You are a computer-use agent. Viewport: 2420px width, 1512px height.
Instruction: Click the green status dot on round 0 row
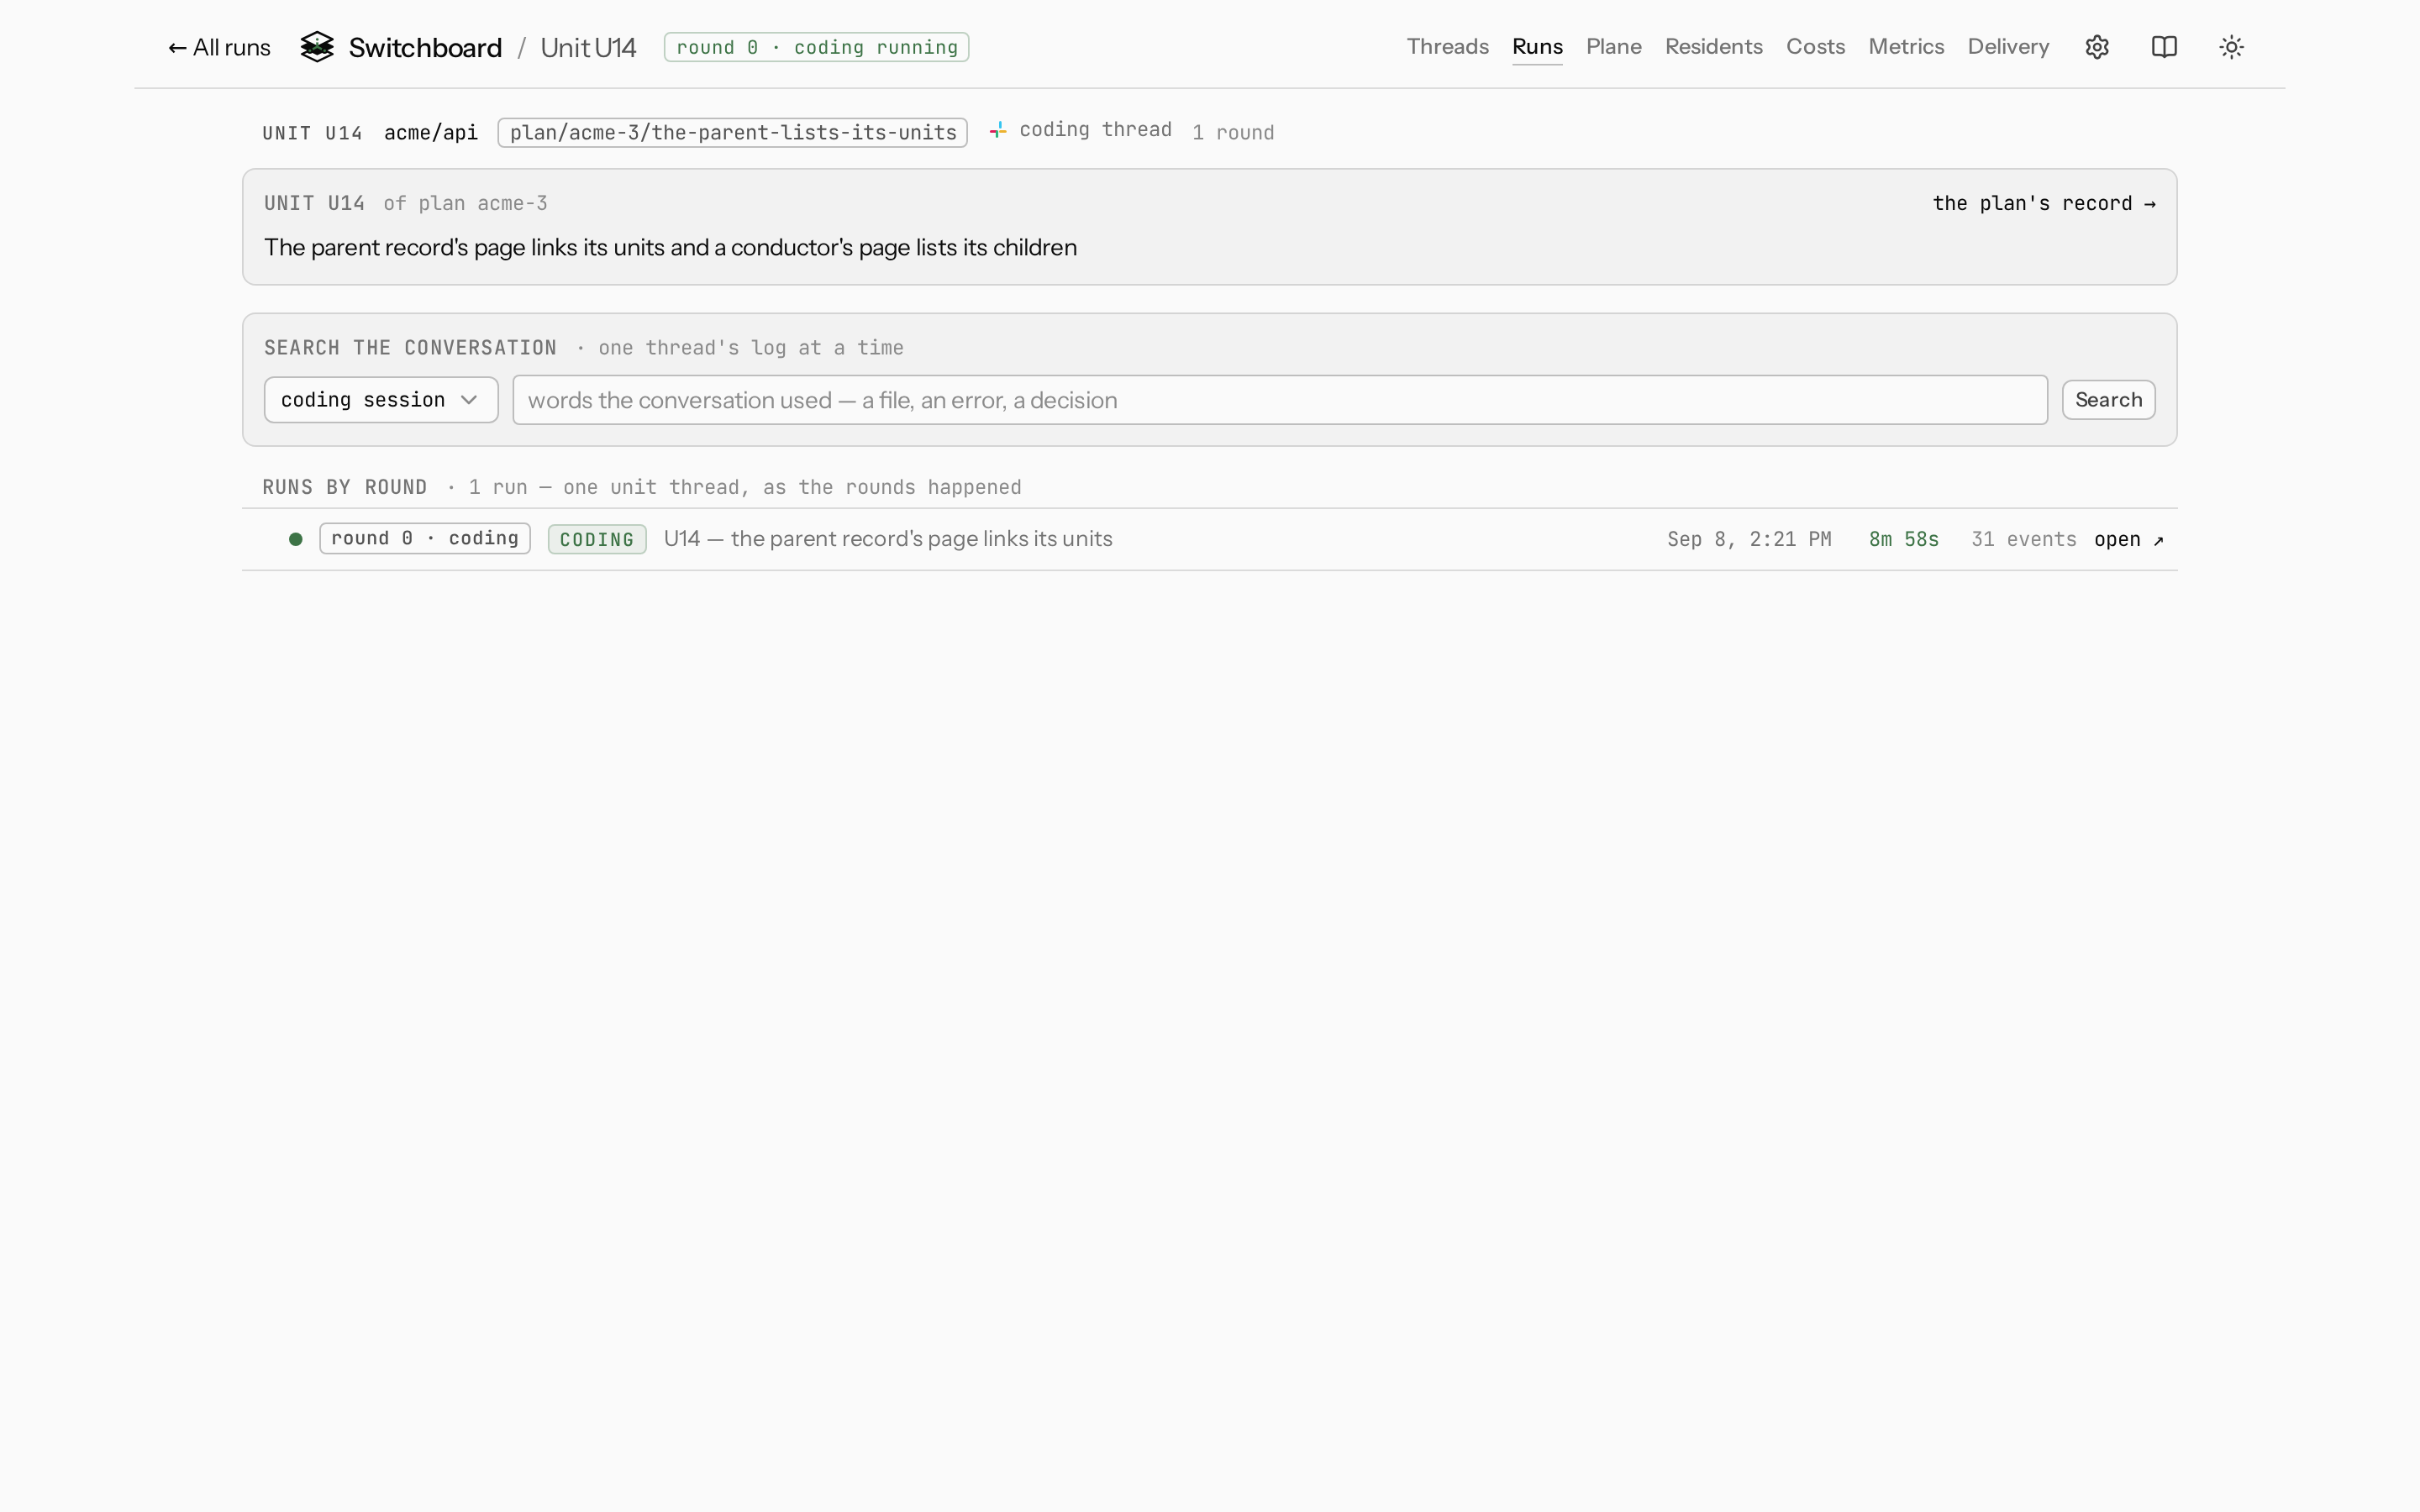point(295,539)
